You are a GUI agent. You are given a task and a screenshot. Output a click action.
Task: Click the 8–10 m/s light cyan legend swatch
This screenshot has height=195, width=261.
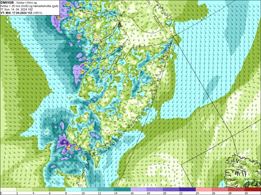click(x=73, y=189)
